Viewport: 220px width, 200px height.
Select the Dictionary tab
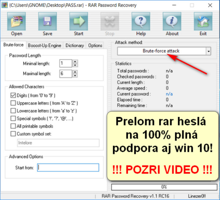[75, 46]
